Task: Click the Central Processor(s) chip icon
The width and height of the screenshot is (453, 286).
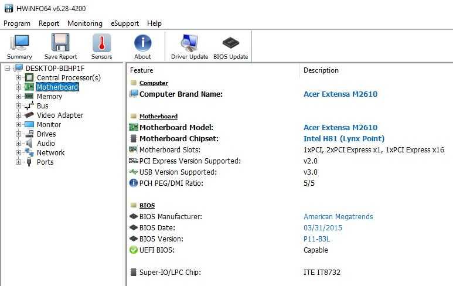Action: (x=29, y=77)
